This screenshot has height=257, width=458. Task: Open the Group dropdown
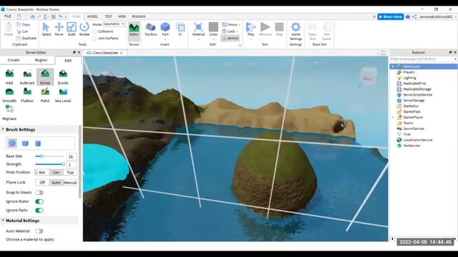pyautogui.click(x=230, y=24)
